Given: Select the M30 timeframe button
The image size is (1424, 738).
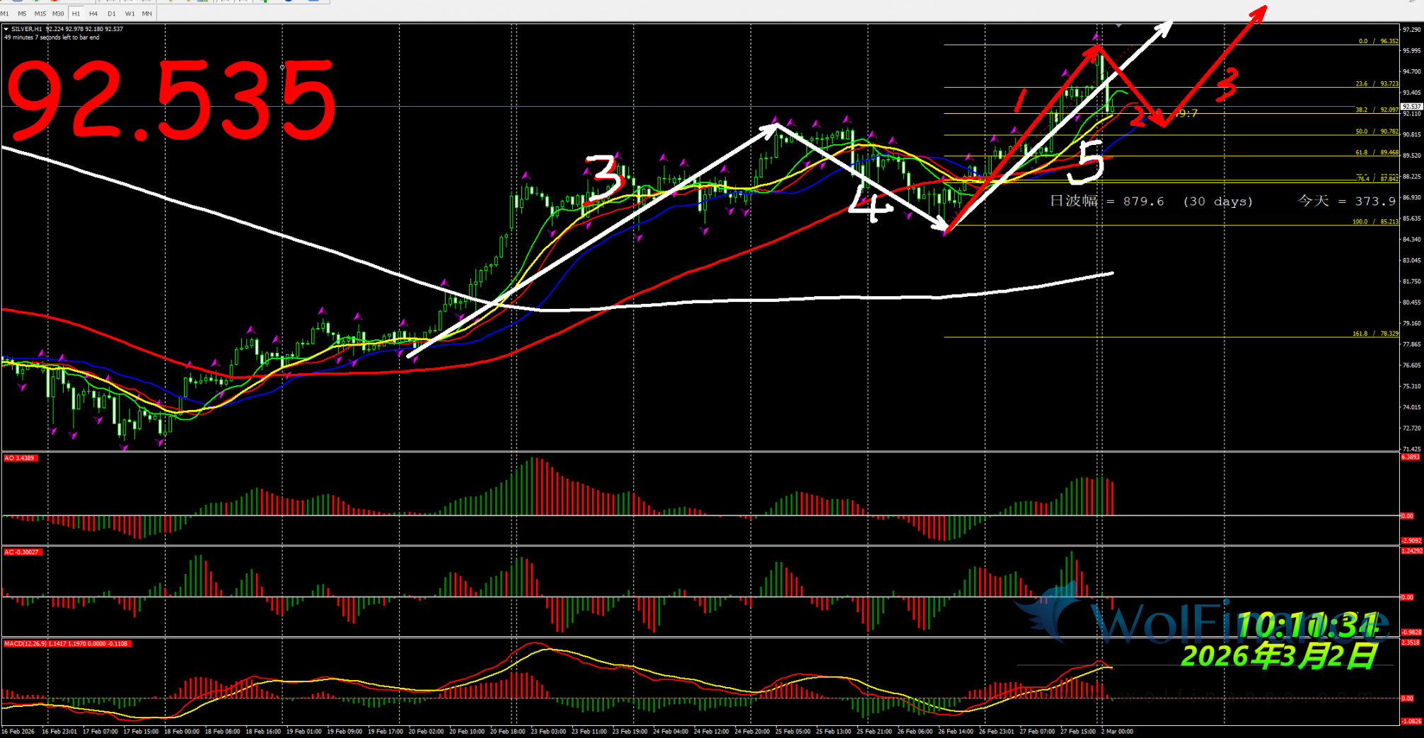Looking at the screenshot, I should 58,13.
